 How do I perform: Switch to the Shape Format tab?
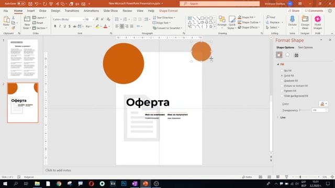[168, 10]
